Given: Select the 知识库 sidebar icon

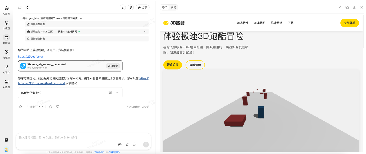Looking at the screenshot, I should click(x=7, y=54).
